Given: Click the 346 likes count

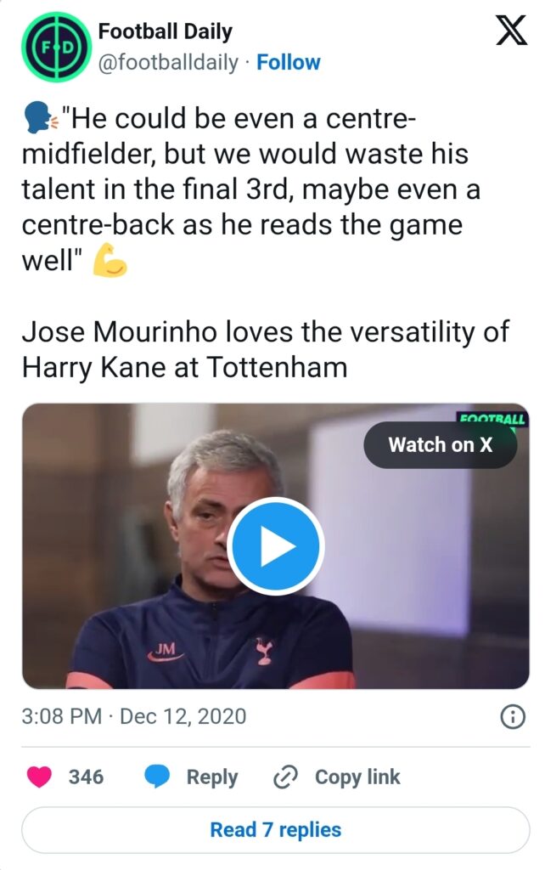Looking at the screenshot, I should [86, 777].
